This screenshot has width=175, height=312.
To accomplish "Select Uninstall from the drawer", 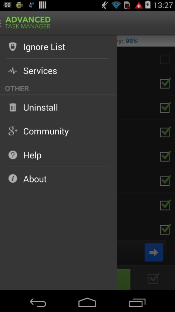I will [58, 107].
